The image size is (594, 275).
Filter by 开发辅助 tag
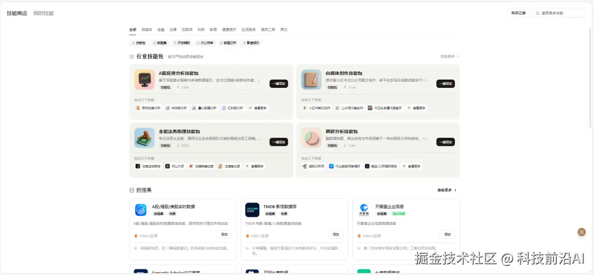(x=182, y=43)
